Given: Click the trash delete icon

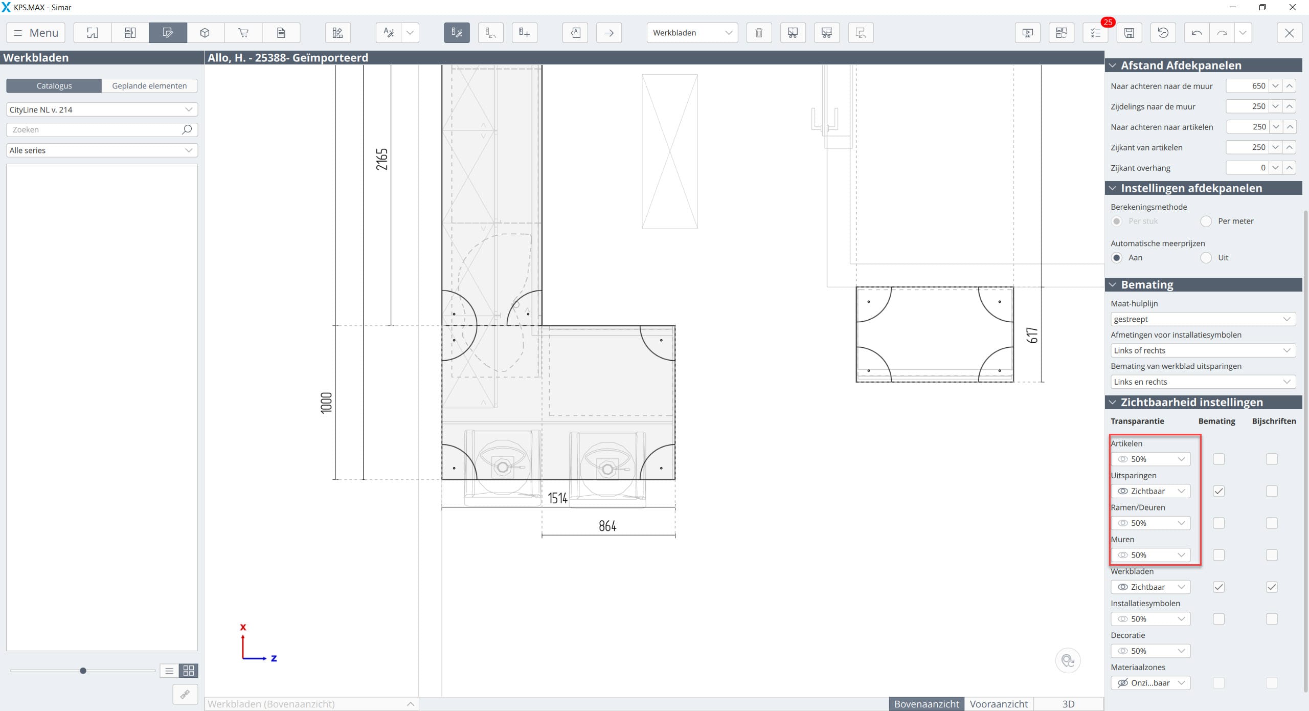Looking at the screenshot, I should 759,33.
